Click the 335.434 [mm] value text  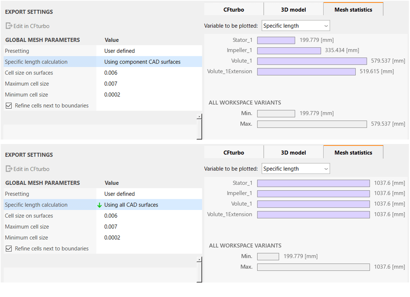[342, 50]
